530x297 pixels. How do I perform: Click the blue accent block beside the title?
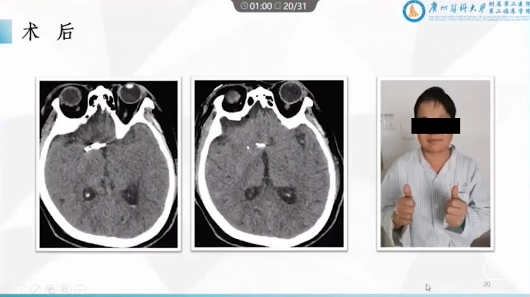(x=6, y=31)
